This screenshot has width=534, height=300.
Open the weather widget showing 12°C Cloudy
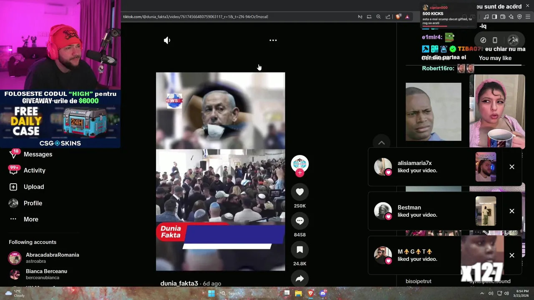[x=15, y=293]
